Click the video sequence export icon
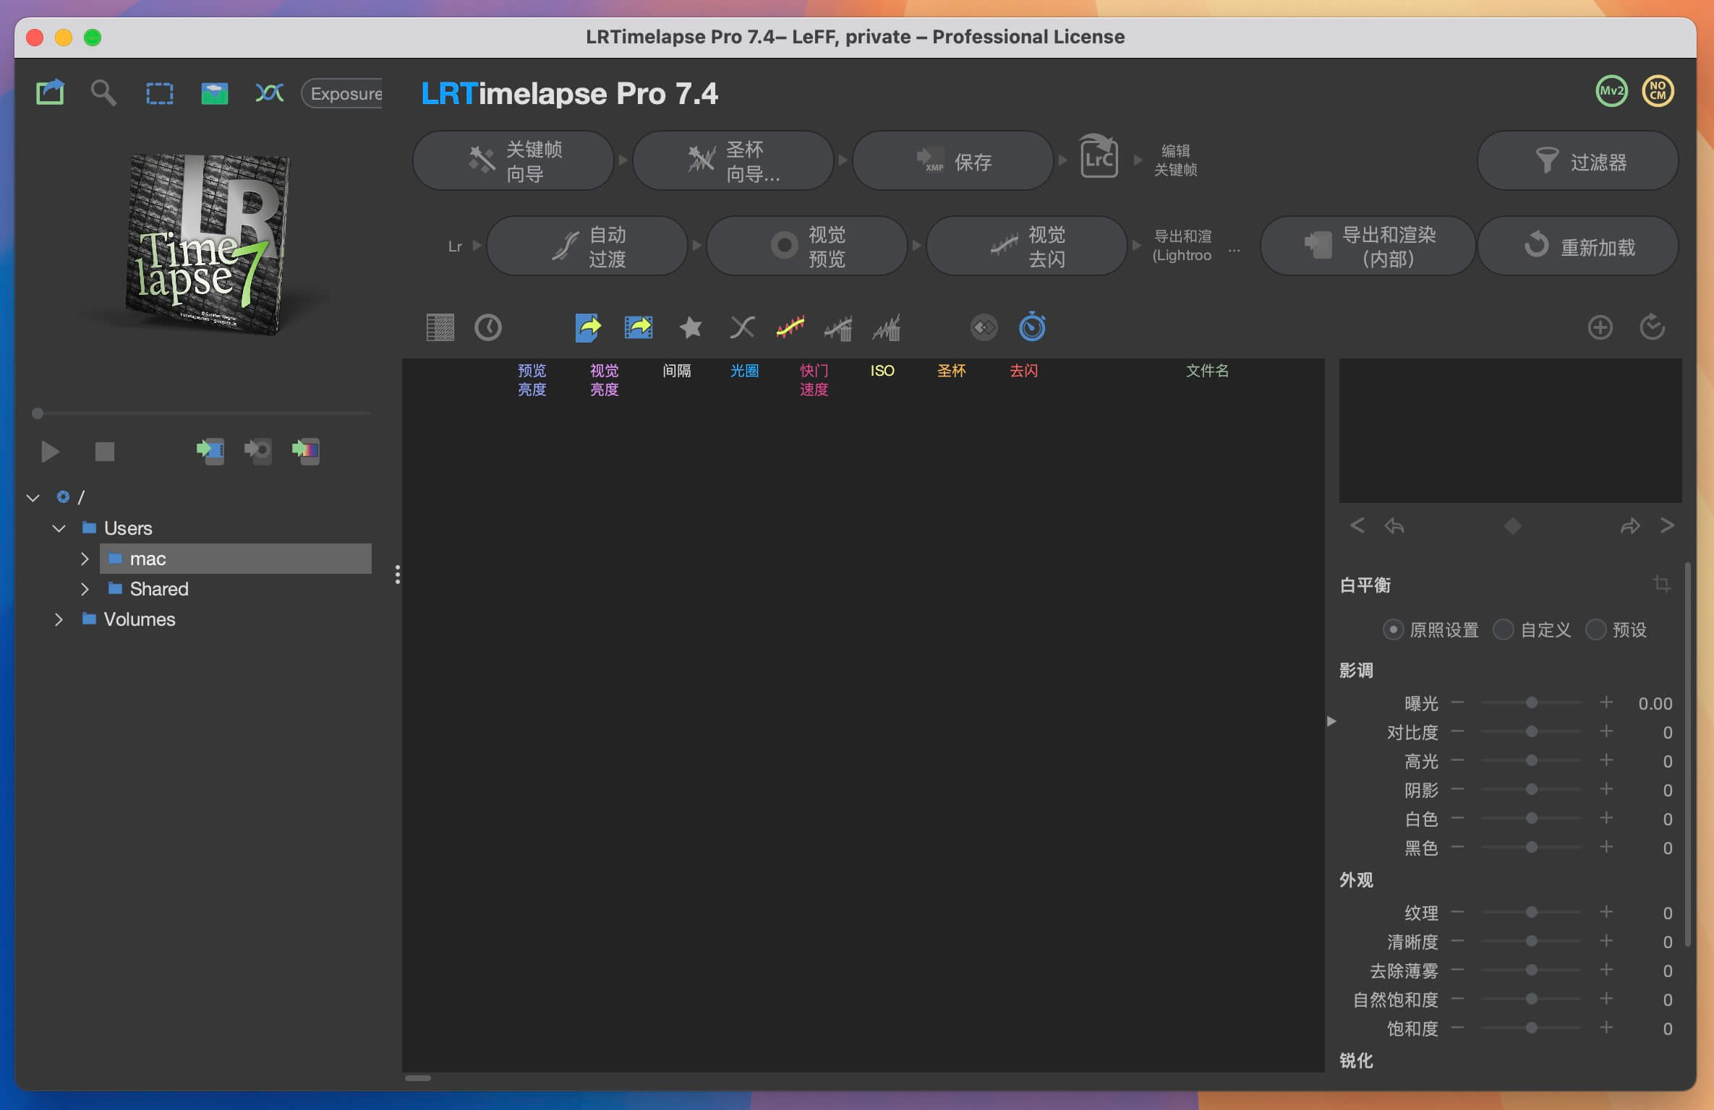The width and height of the screenshot is (1714, 1110). tap(639, 327)
